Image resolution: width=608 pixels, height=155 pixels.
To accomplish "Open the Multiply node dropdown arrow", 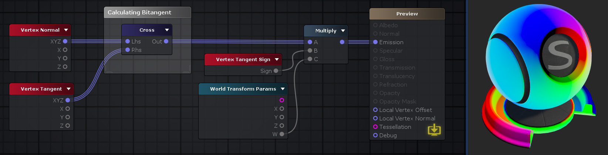I will click(x=343, y=31).
